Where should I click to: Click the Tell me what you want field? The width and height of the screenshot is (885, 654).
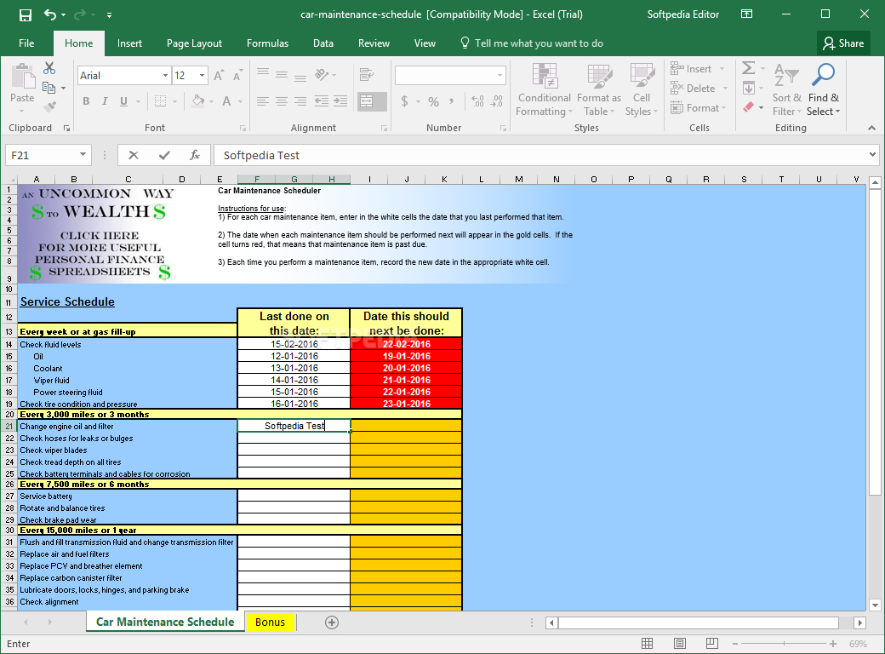tap(538, 43)
